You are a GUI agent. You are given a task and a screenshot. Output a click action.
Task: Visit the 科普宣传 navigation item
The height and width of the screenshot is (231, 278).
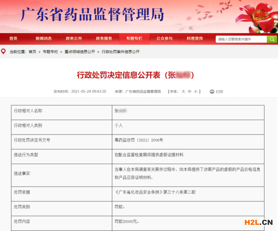click(195, 39)
